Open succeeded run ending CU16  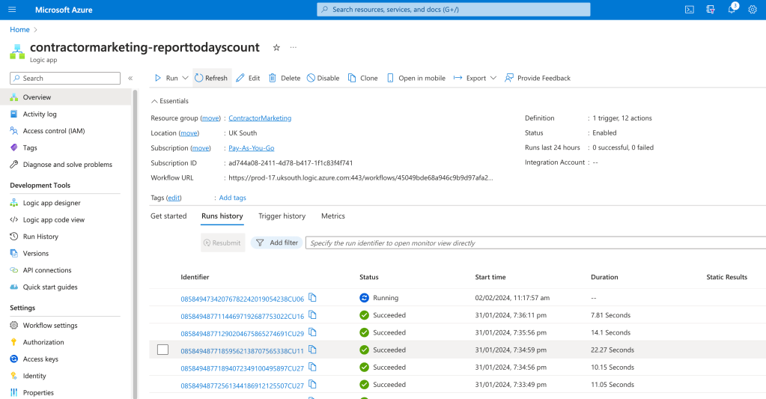point(243,316)
